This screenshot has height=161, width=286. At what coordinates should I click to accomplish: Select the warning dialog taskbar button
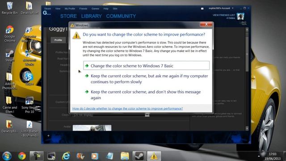coord(154,156)
